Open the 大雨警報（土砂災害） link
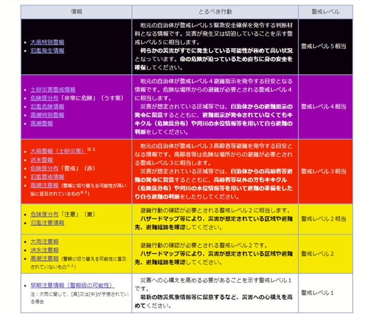Image resolution: width=379 pixels, height=314 pixels. click(x=58, y=151)
